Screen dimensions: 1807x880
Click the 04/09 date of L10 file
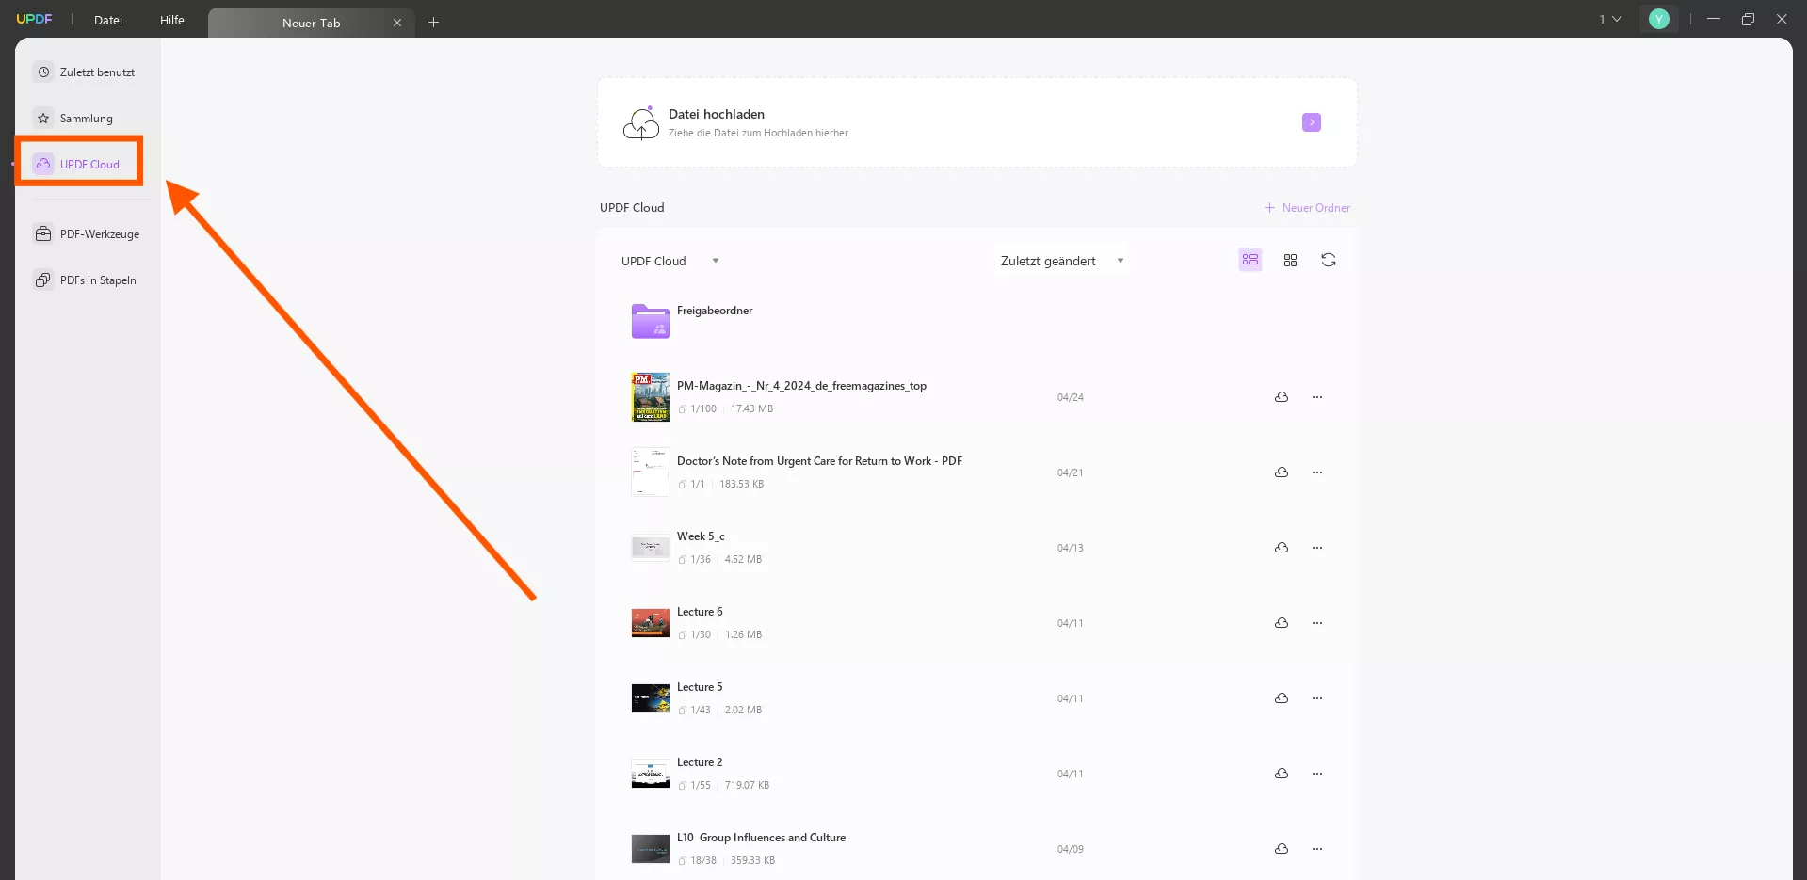point(1070,849)
